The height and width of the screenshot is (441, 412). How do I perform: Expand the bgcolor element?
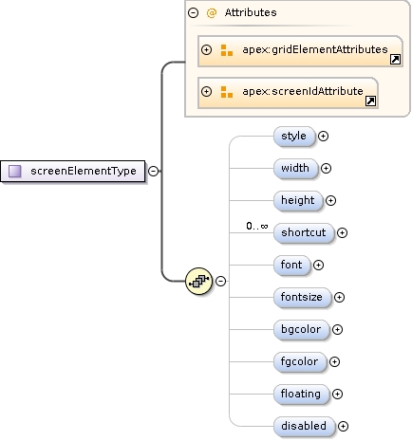[x=337, y=329]
